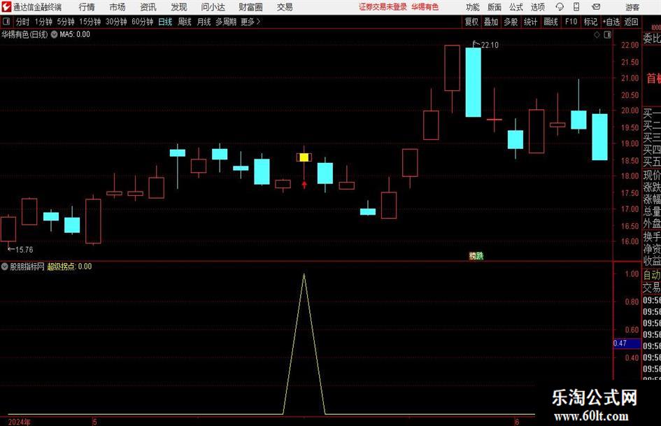Click the MA5: 0.00 indicator value

pyautogui.click(x=75, y=34)
